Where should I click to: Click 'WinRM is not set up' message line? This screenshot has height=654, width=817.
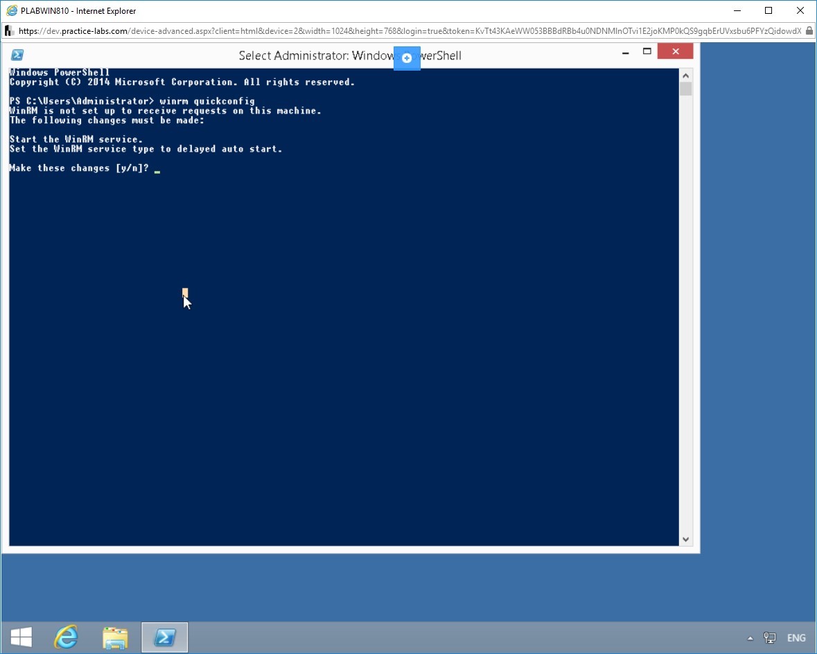tap(165, 111)
